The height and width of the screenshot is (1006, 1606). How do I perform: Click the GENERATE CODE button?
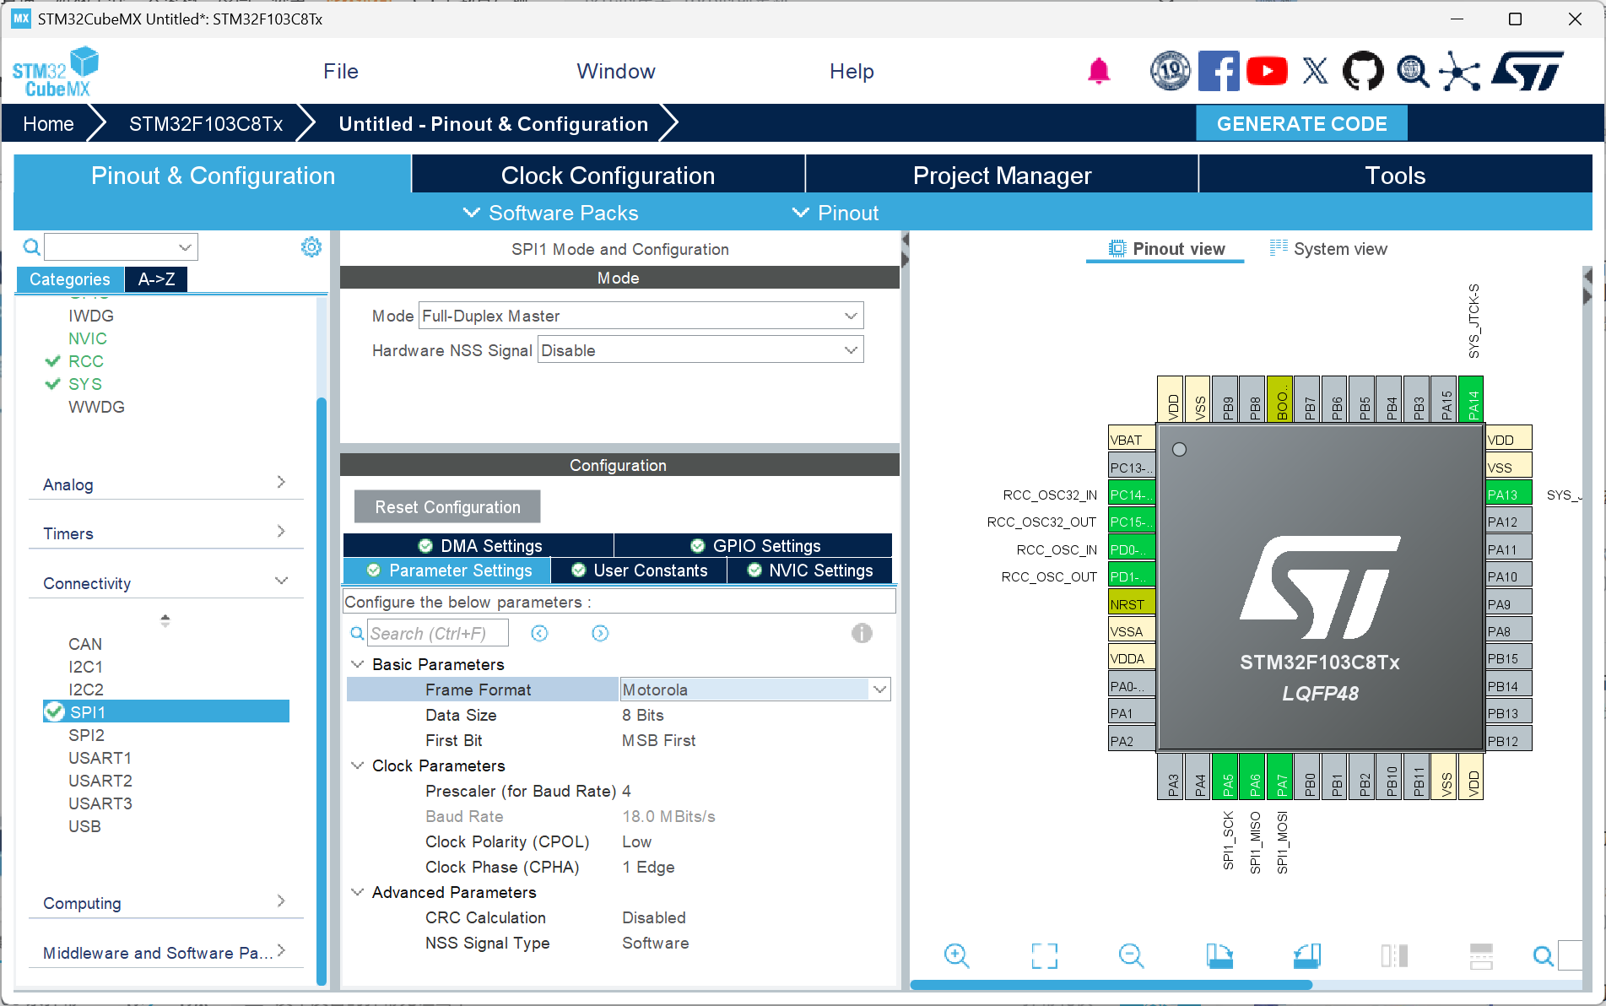[1300, 124]
